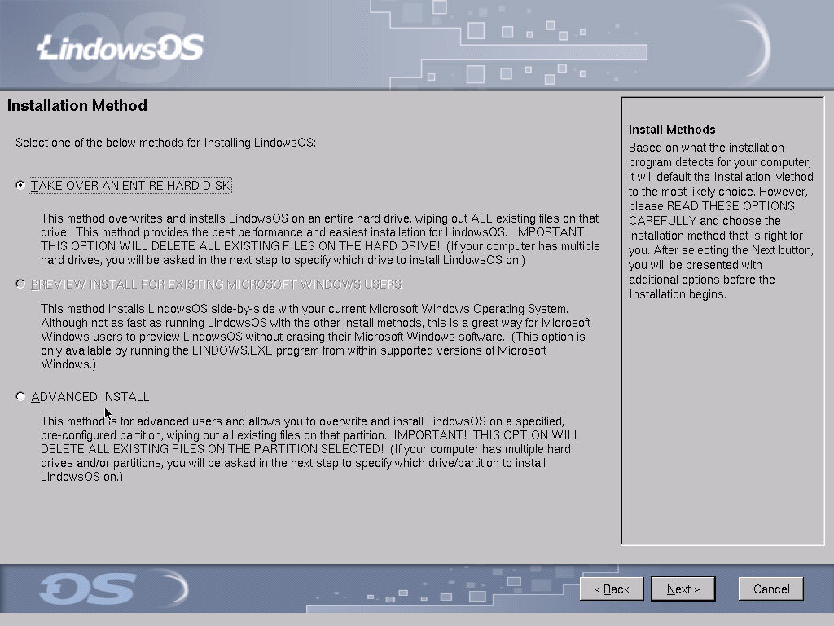Click the "TAKE OVER AN ENTIRE HARD DISK" label text

[x=130, y=186]
